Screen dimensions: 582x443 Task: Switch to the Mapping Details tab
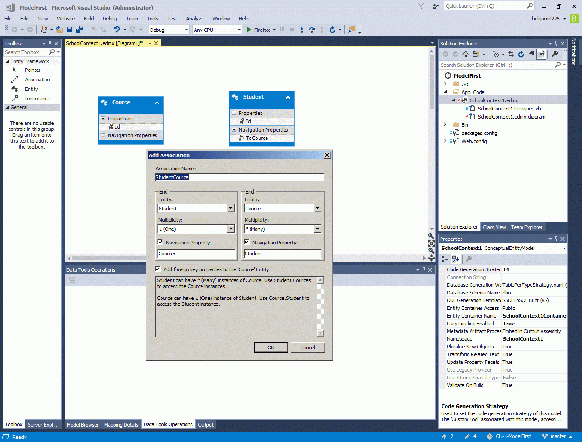pyautogui.click(x=121, y=425)
